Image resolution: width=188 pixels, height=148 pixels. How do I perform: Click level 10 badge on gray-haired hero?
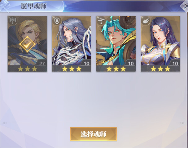86,63
